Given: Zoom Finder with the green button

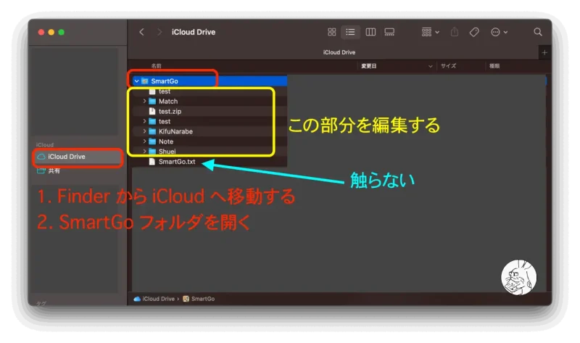Looking at the screenshot, I should [x=62, y=32].
